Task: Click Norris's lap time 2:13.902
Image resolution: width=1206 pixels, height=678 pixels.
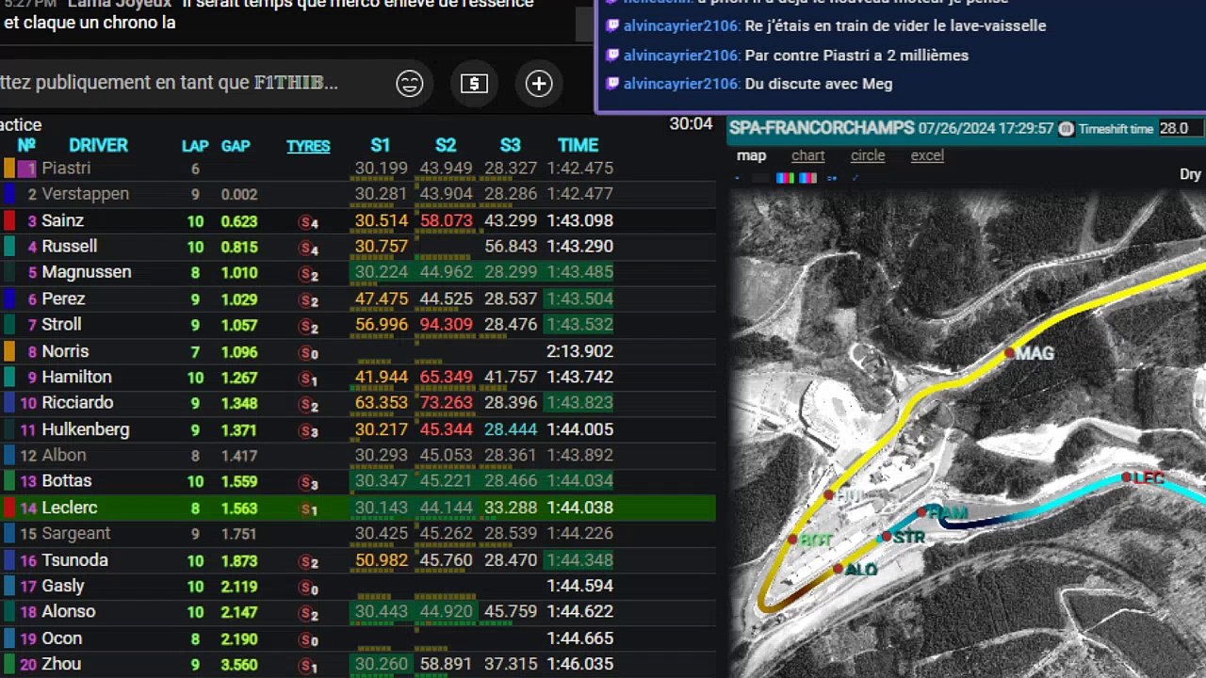Action: coord(579,351)
